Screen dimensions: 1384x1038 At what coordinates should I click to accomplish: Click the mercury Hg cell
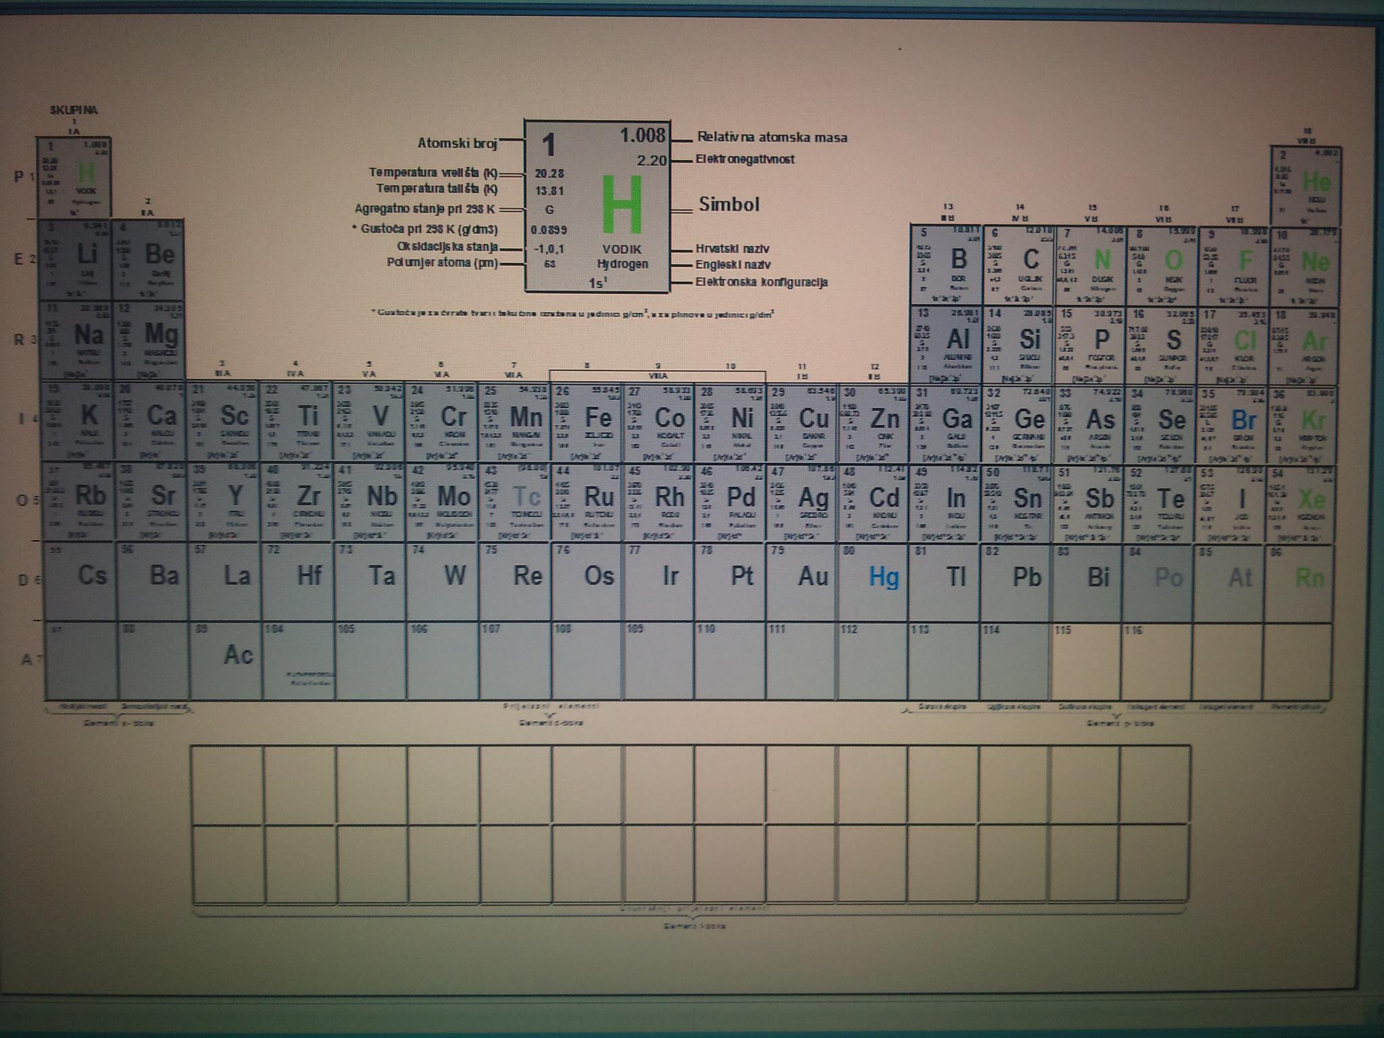[x=873, y=583]
